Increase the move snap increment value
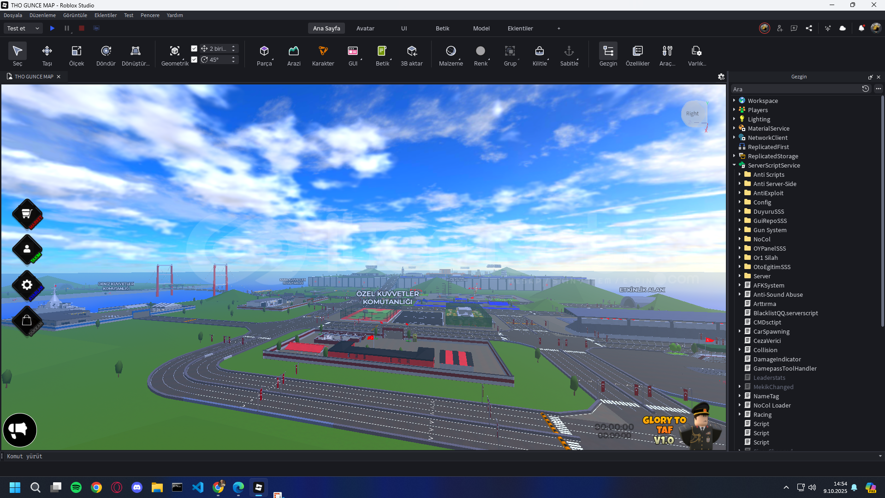Image resolution: width=885 pixels, height=498 pixels. pyautogui.click(x=233, y=47)
